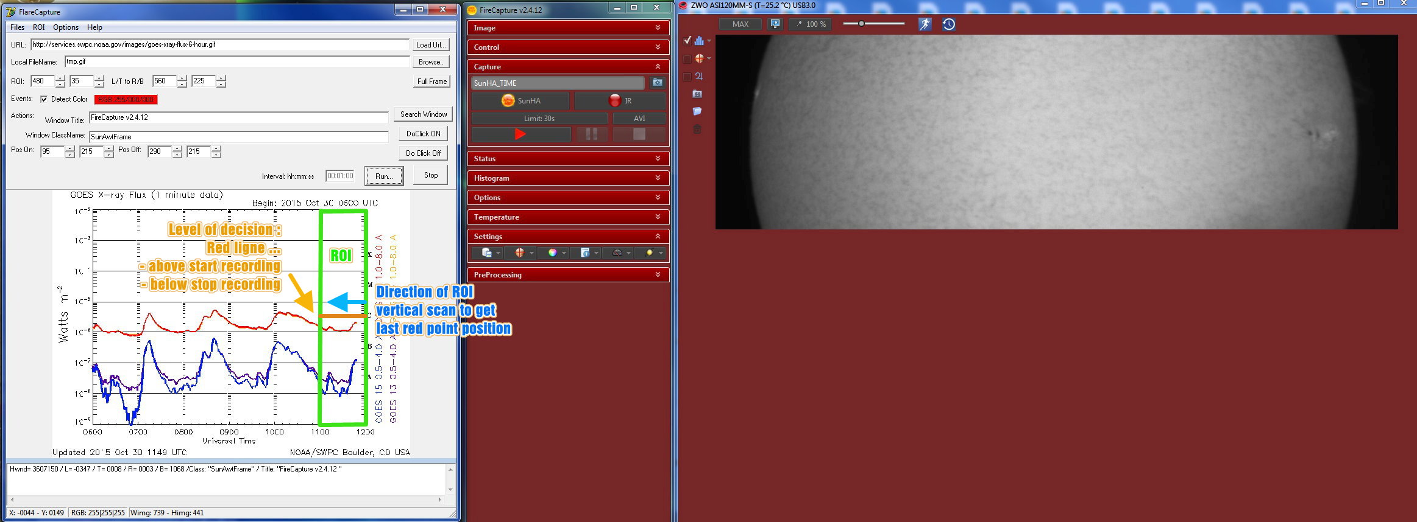This screenshot has width=1417, height=522.
Task: Click the FlareCapture title bar app icon
Action: (11, 12)
